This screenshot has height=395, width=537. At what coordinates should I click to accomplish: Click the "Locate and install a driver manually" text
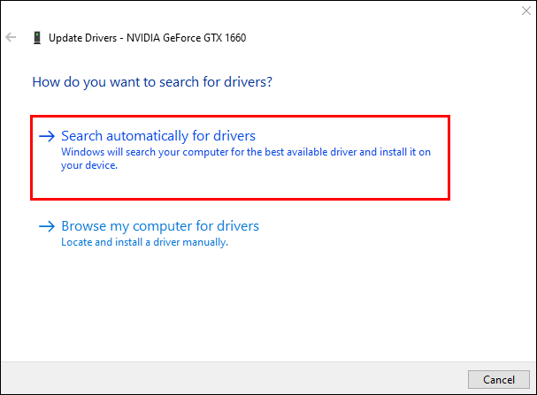[144, 242]
